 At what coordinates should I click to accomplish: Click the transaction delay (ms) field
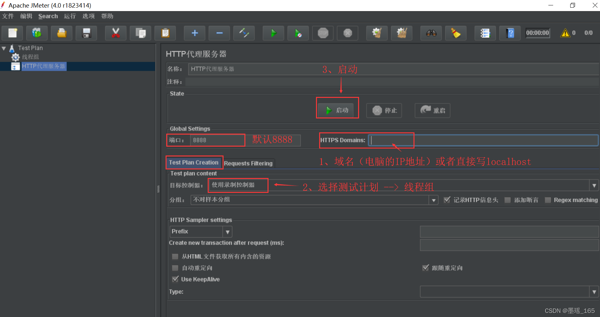(509, 245)
